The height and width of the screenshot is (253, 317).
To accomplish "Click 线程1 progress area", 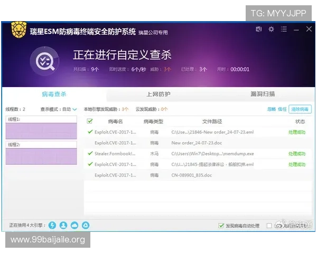I will point(41,131).
